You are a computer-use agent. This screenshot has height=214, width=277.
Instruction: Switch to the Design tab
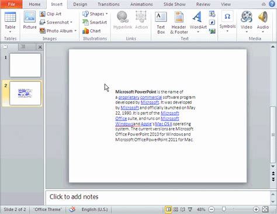click(80, 4)
